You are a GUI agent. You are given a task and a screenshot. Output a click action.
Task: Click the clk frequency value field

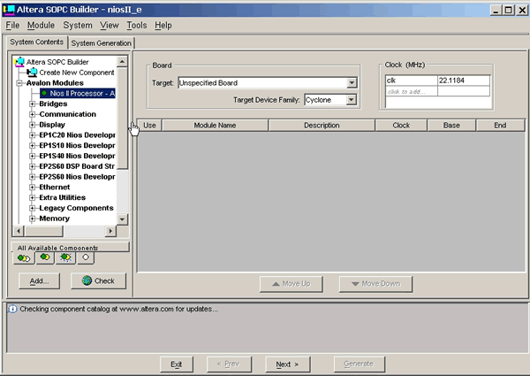463,81
